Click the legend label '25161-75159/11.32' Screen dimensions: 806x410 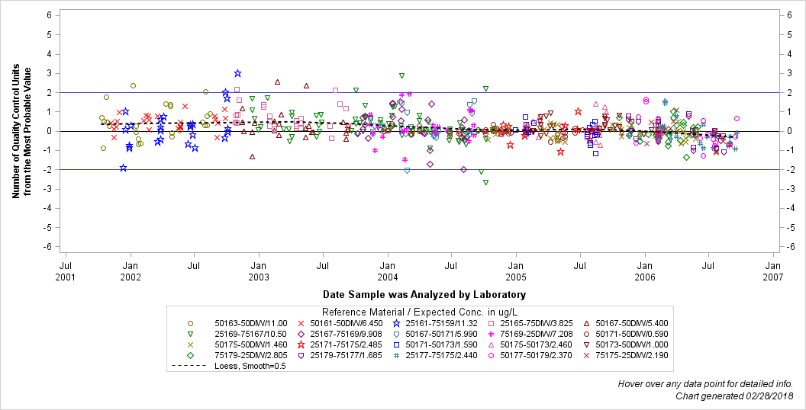pos(442,323)
